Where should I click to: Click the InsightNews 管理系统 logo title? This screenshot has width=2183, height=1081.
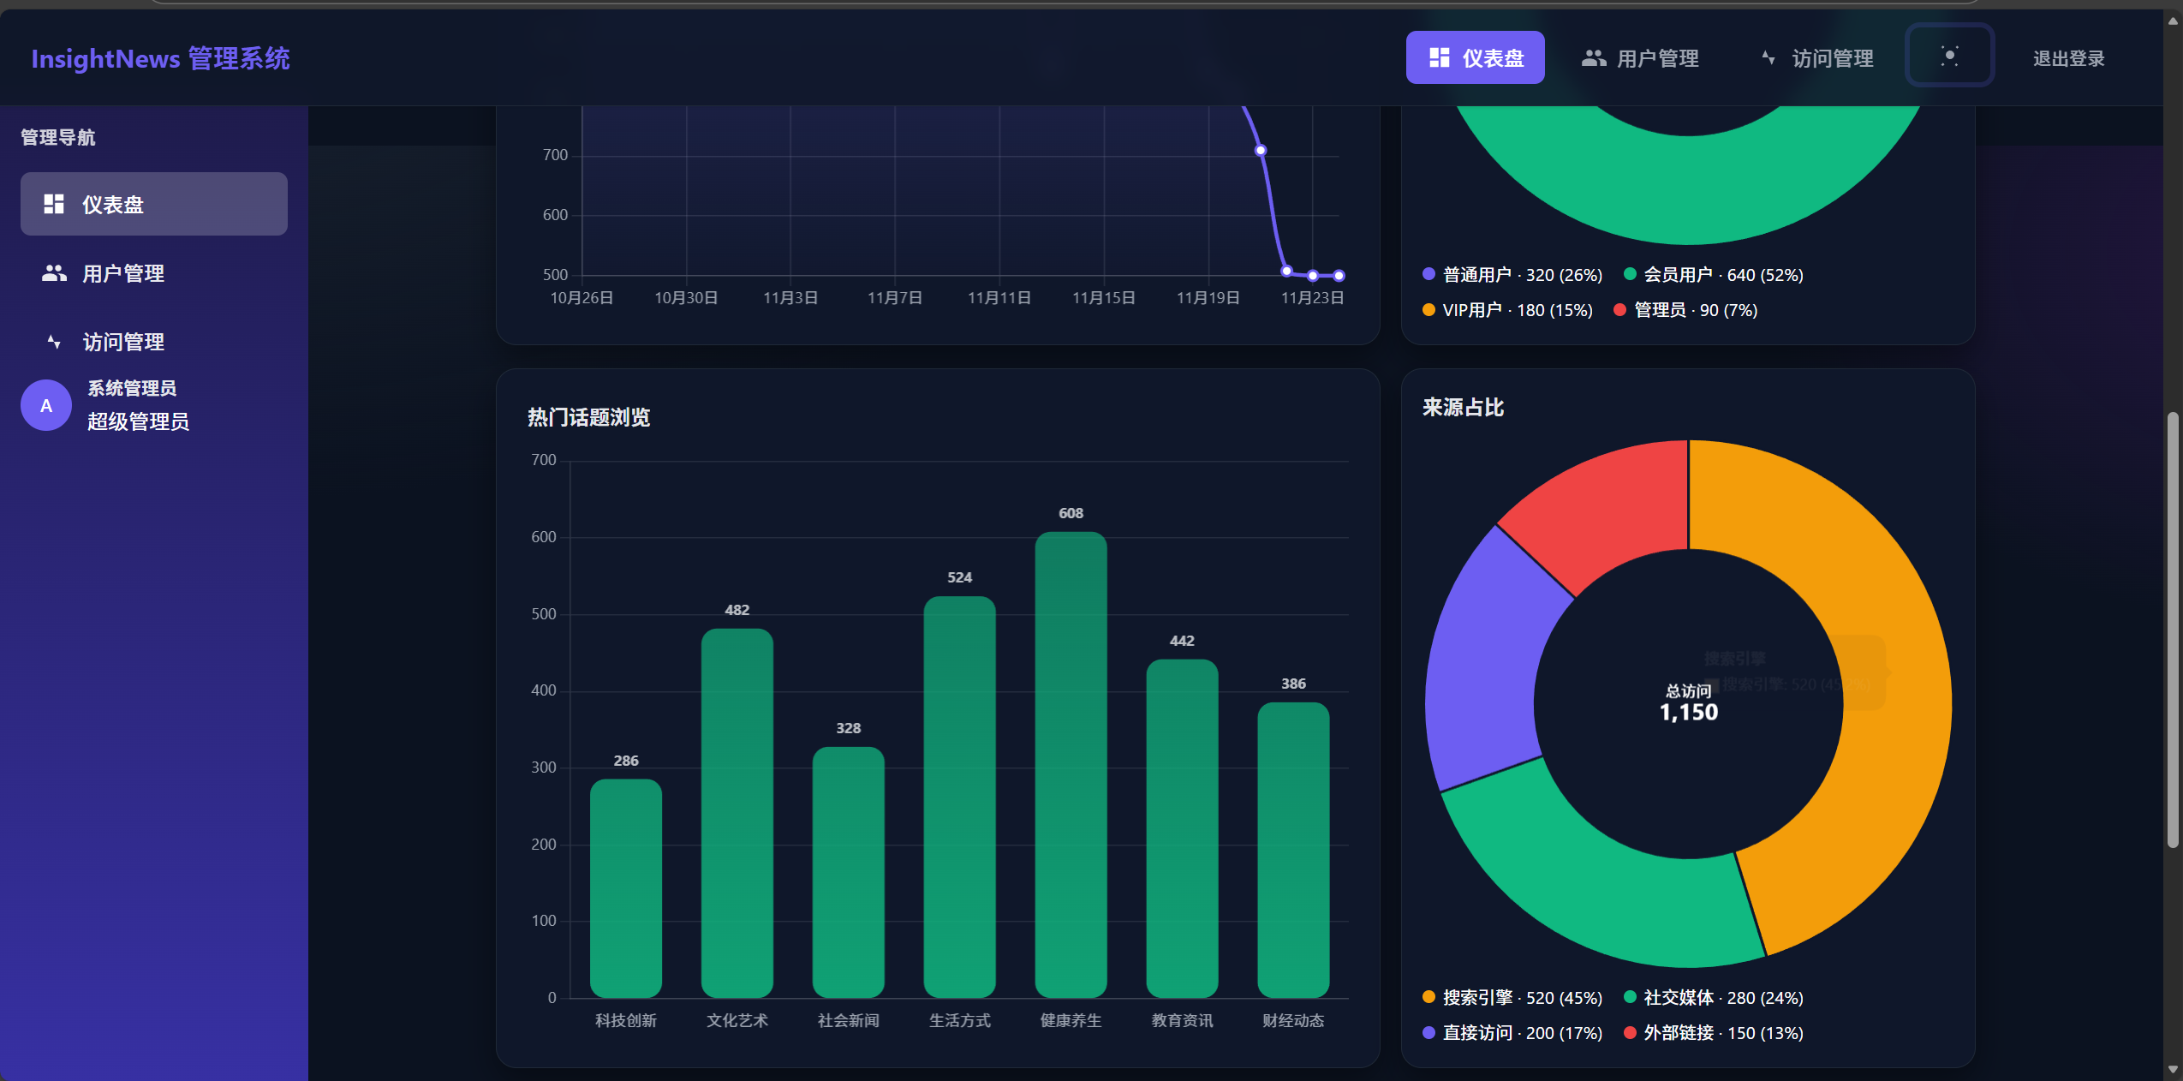(x=160, y=58)
